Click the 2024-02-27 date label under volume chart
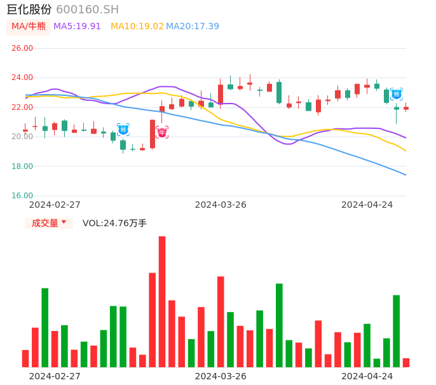Viewport: 436px width, 385px height. [55, 376]
